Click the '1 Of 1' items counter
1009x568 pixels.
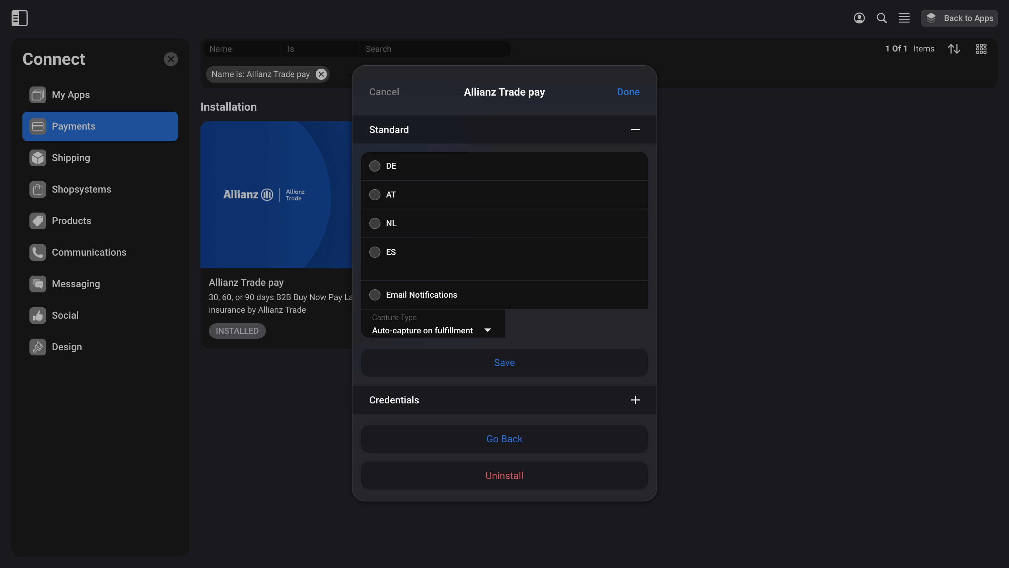coord(896,49)
